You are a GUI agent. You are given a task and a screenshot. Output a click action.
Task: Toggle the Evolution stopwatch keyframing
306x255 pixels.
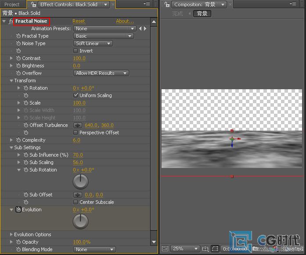(18, 210)
